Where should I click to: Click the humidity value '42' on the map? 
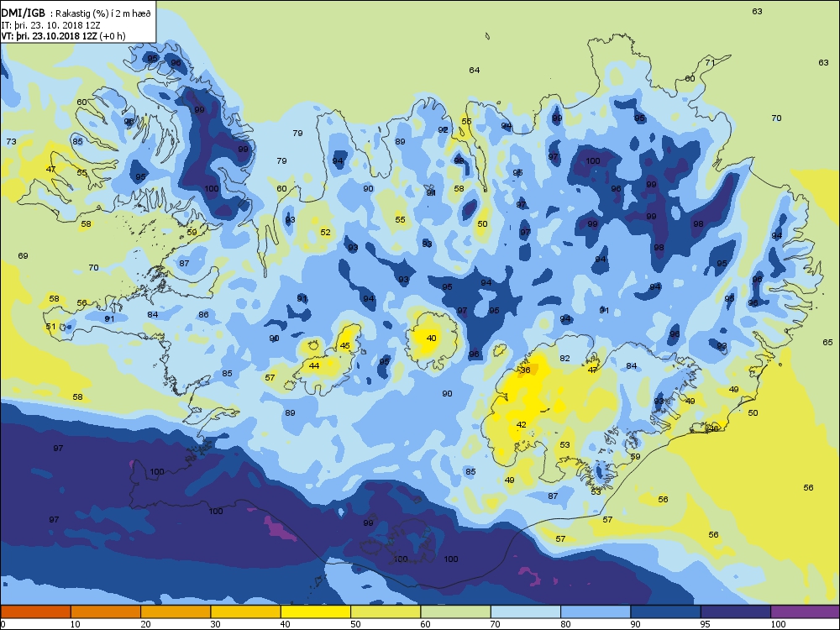tap(522, 425)
